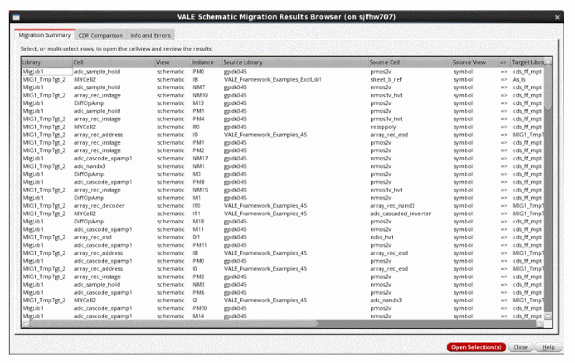
Task: Select the adc_cascode_opamp1 row with instance NM17
Action: pyautogui.click(x=283, y=158)
